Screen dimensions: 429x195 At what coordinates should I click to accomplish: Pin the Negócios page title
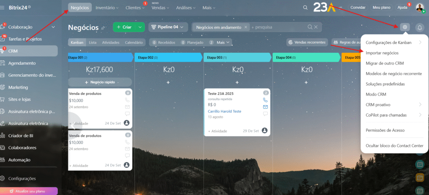(x=103, y=28)
